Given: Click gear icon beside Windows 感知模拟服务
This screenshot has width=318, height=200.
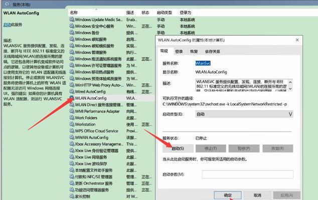Looking at the screenshot, I should click(x=72, y=45).
